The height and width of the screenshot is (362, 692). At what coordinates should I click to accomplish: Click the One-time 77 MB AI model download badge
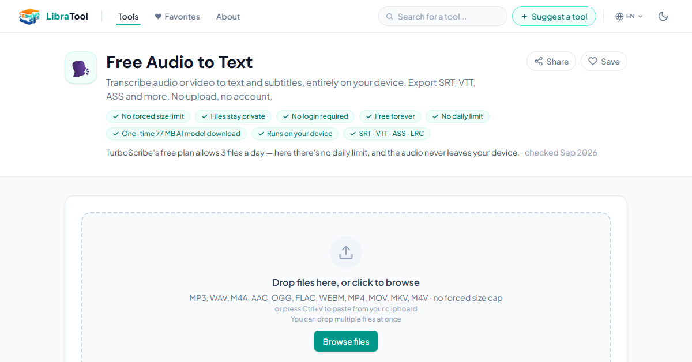pos(176,134)
